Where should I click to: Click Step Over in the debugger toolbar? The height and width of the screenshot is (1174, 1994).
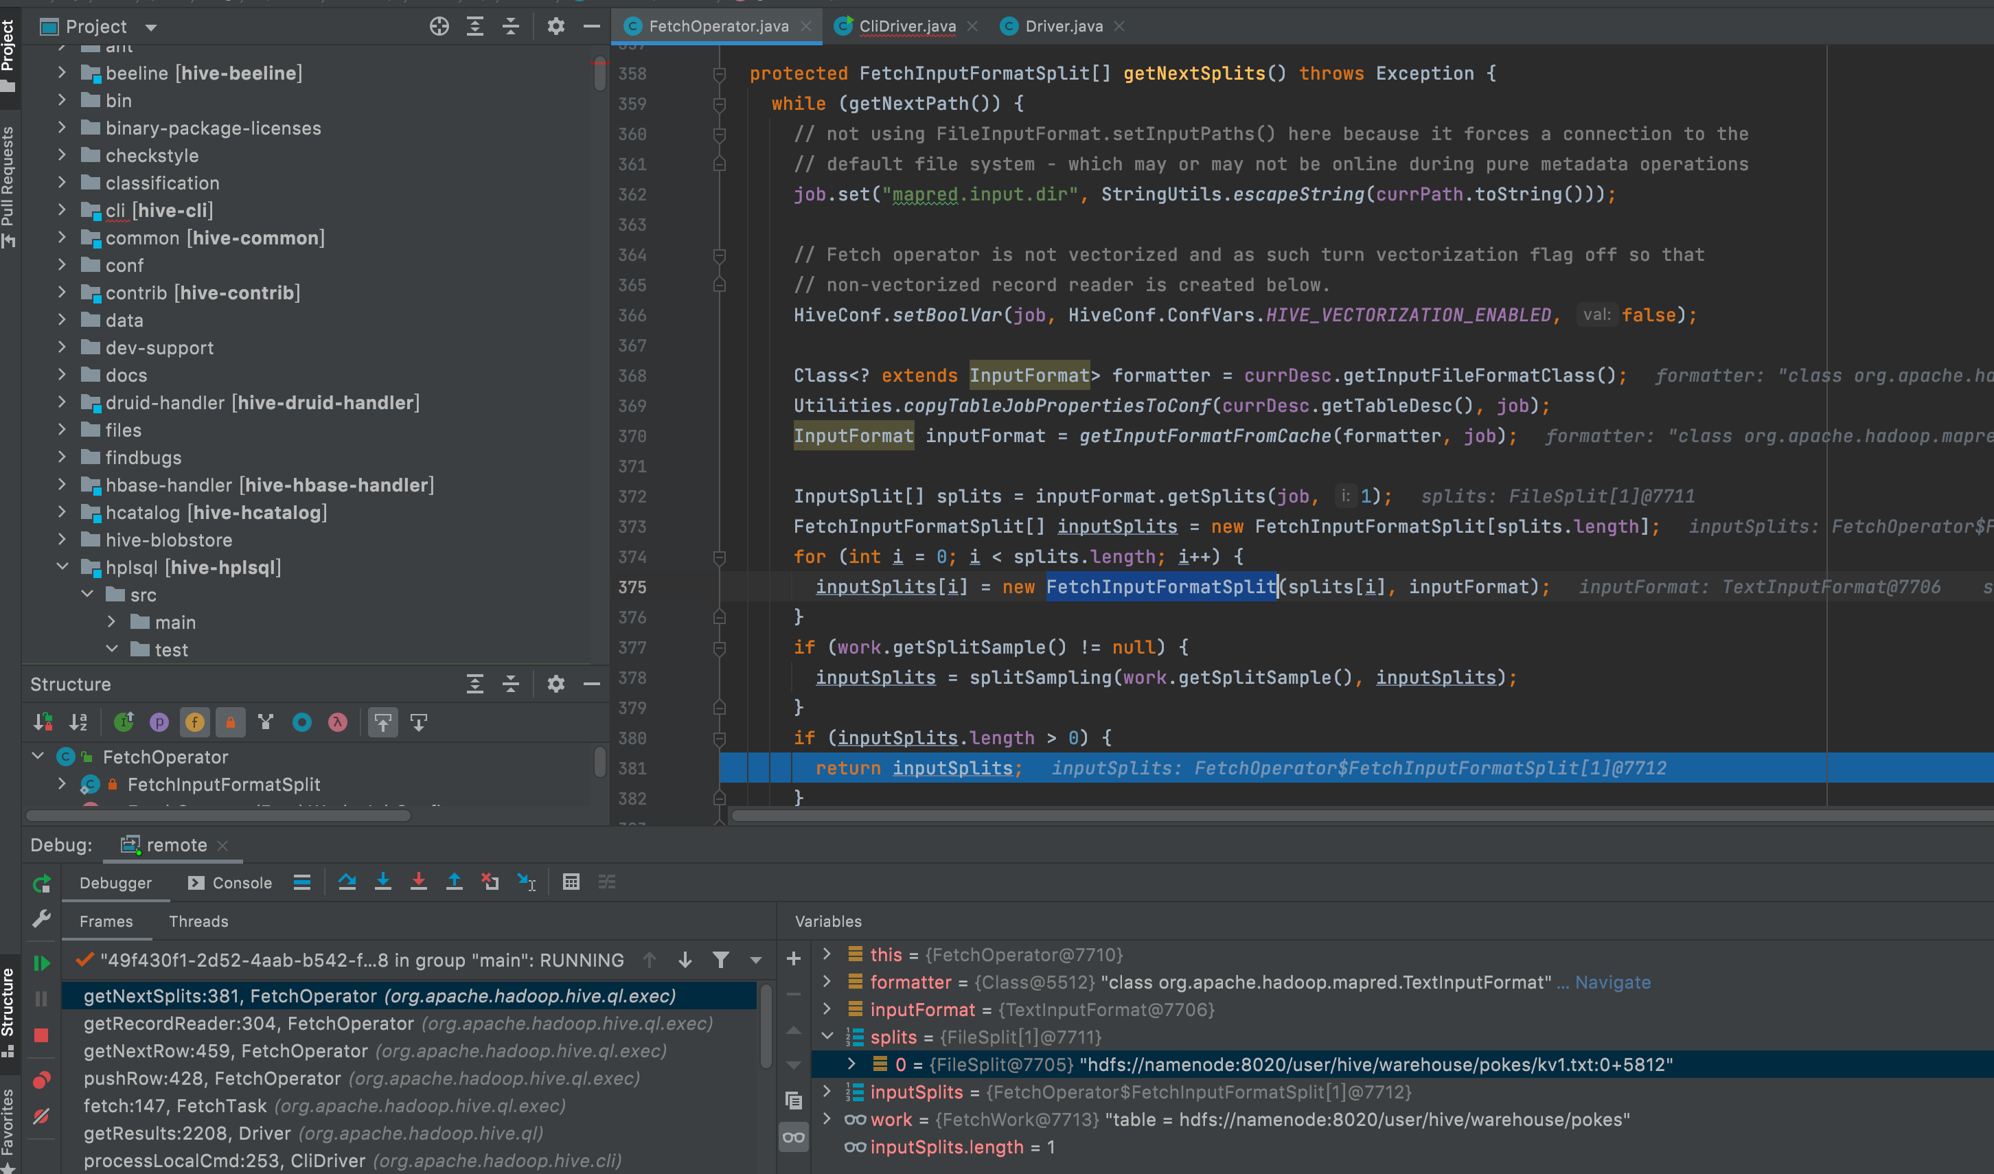pyautogui.click(x=347, y=882)
